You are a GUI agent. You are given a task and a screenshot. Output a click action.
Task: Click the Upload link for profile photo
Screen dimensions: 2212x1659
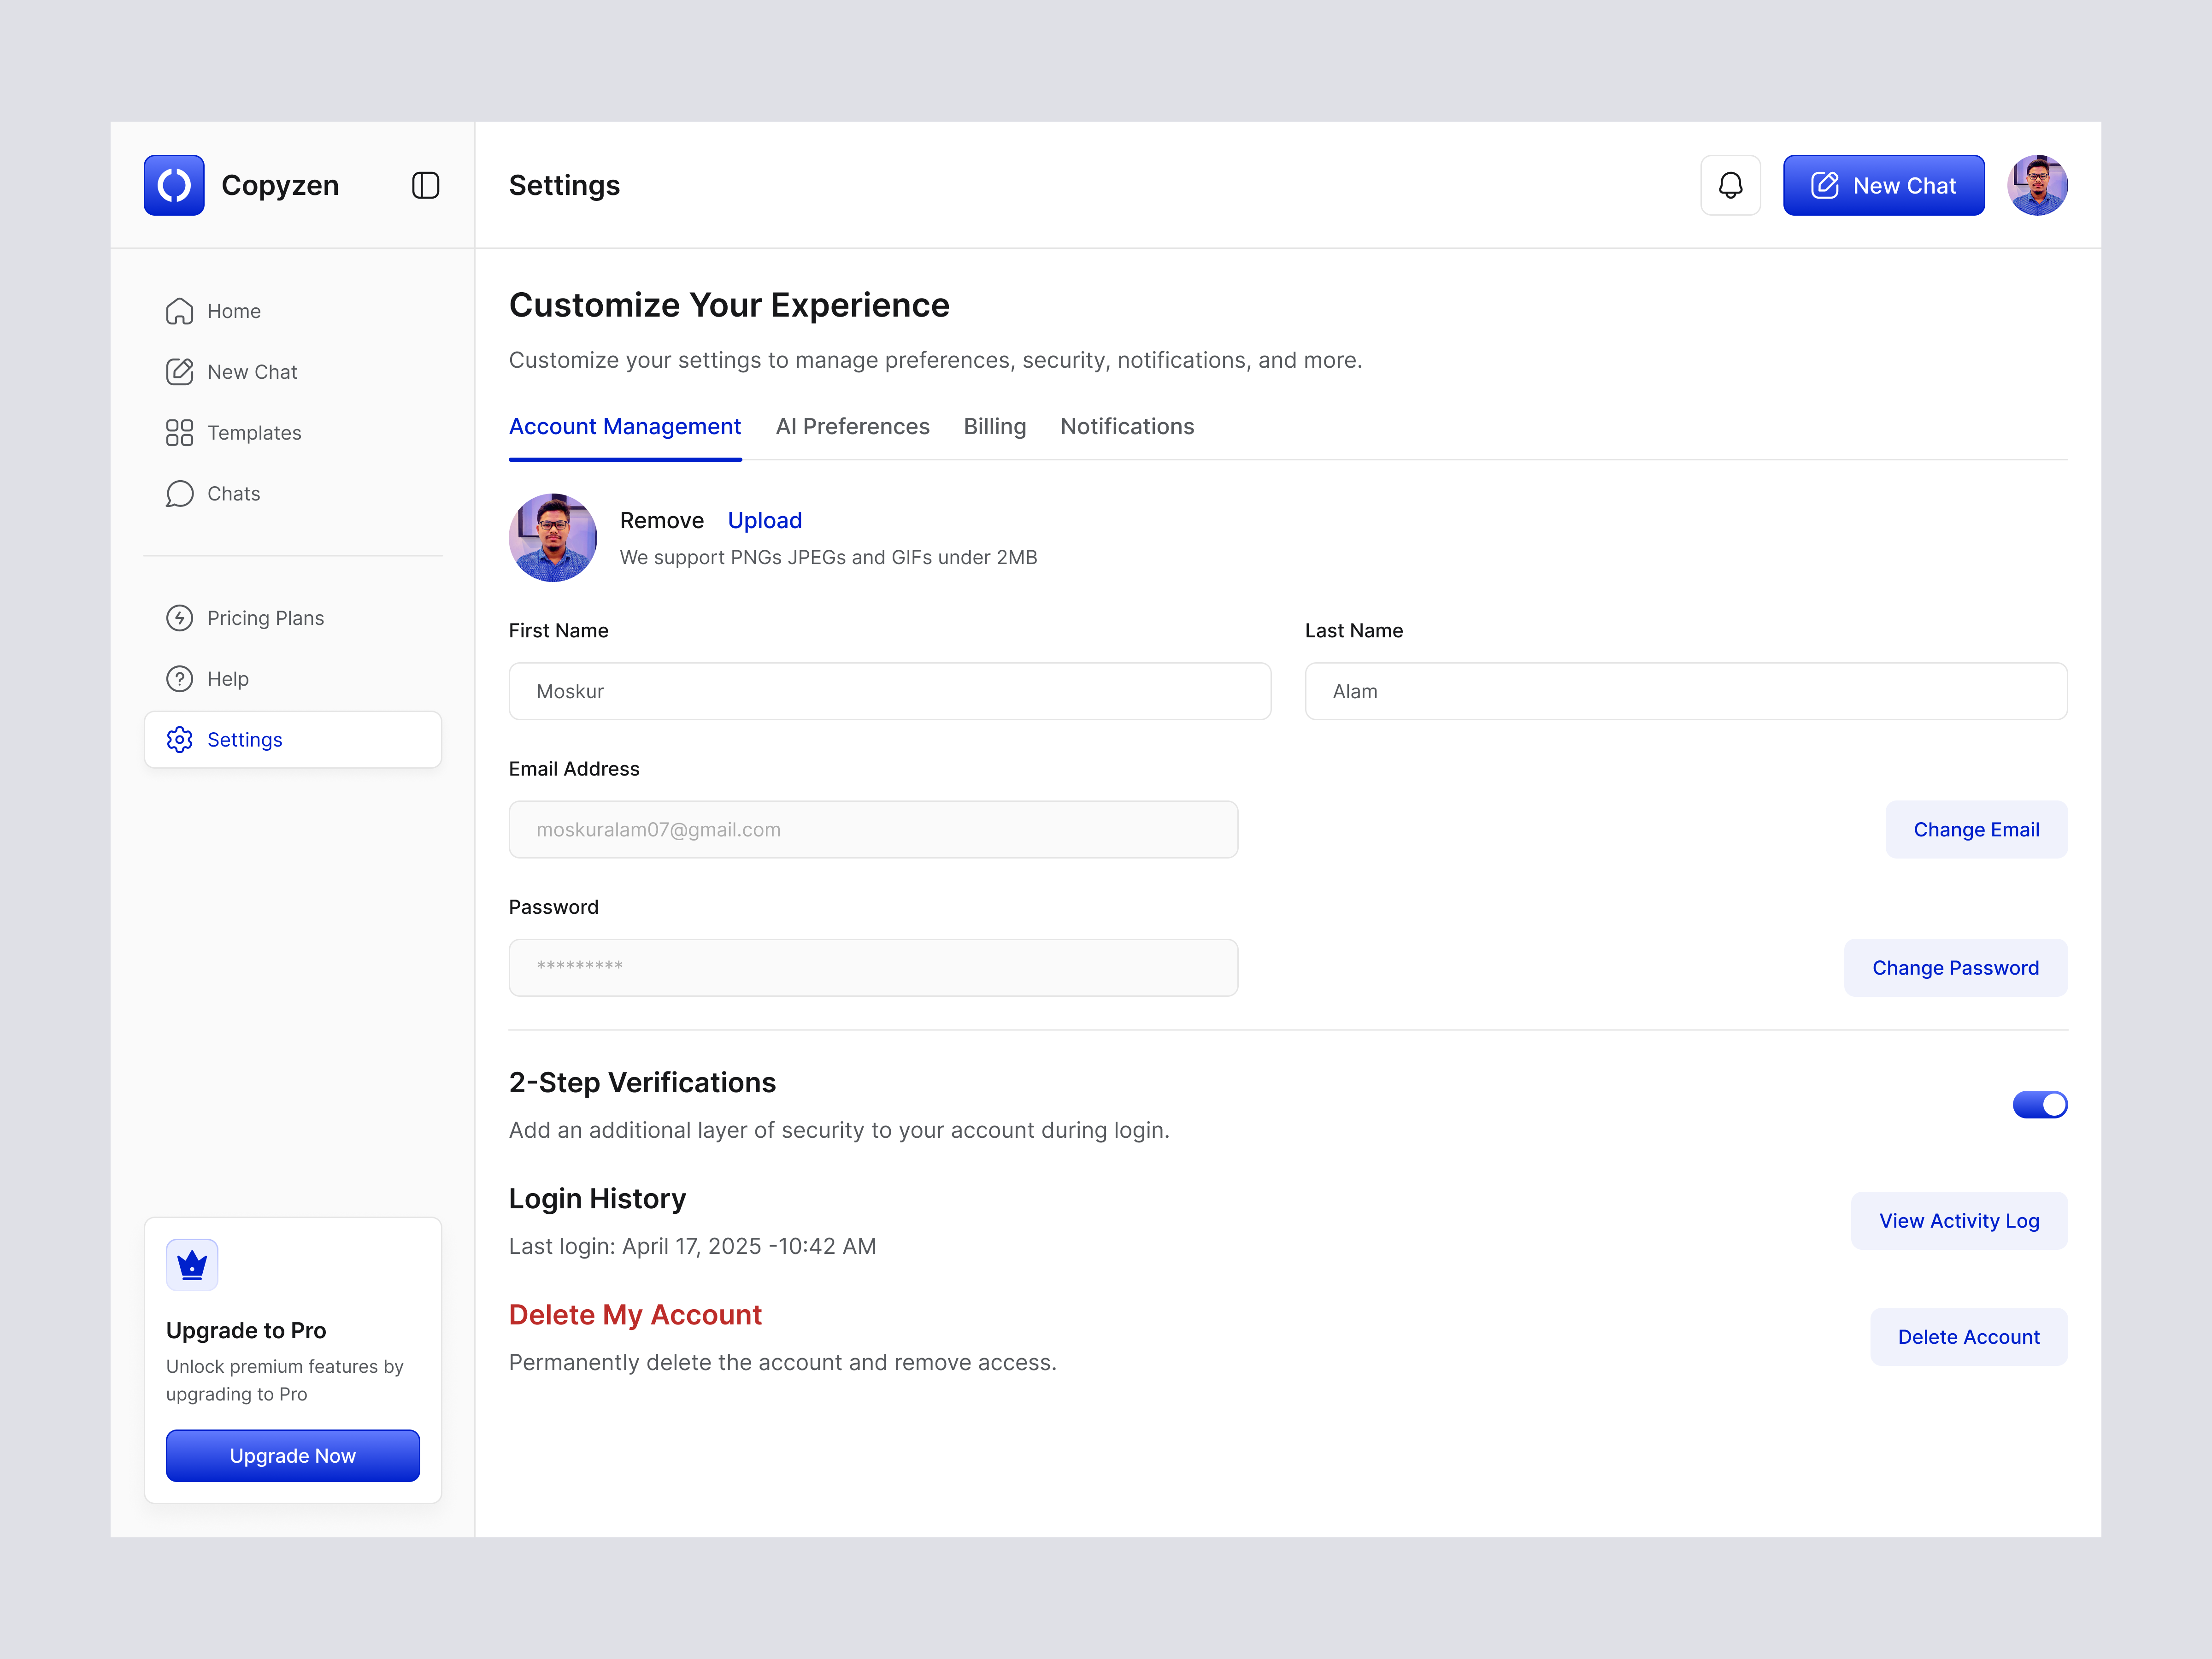(x=765, y=520)
